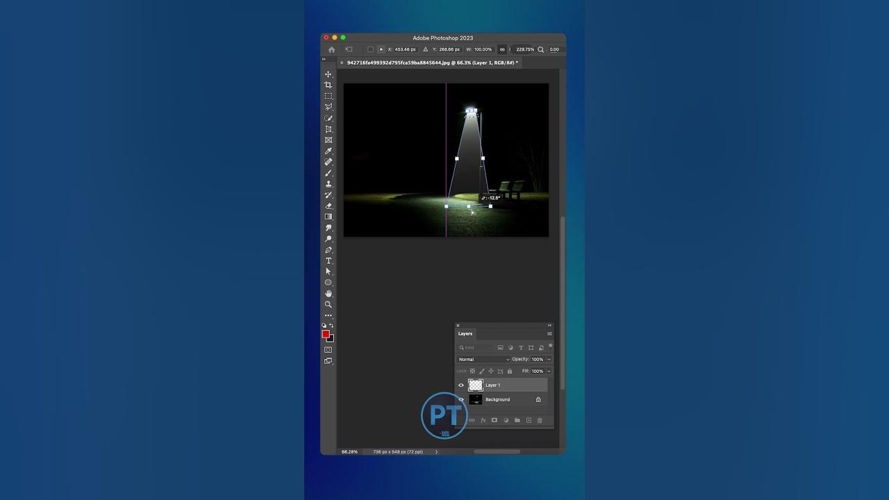The width and height of the screenshot is (889, 500).
Task: Select the Hand tool
Action: (329, 294)
